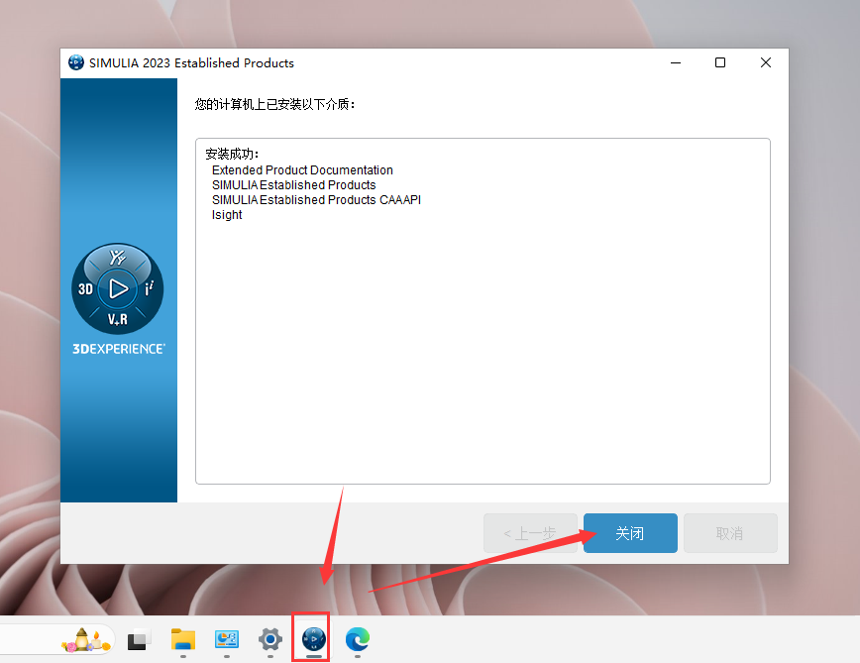Select 'Isight' entry in installed list
The width and height of the screenshot is (860, 663).
click(x=227, y=215)
